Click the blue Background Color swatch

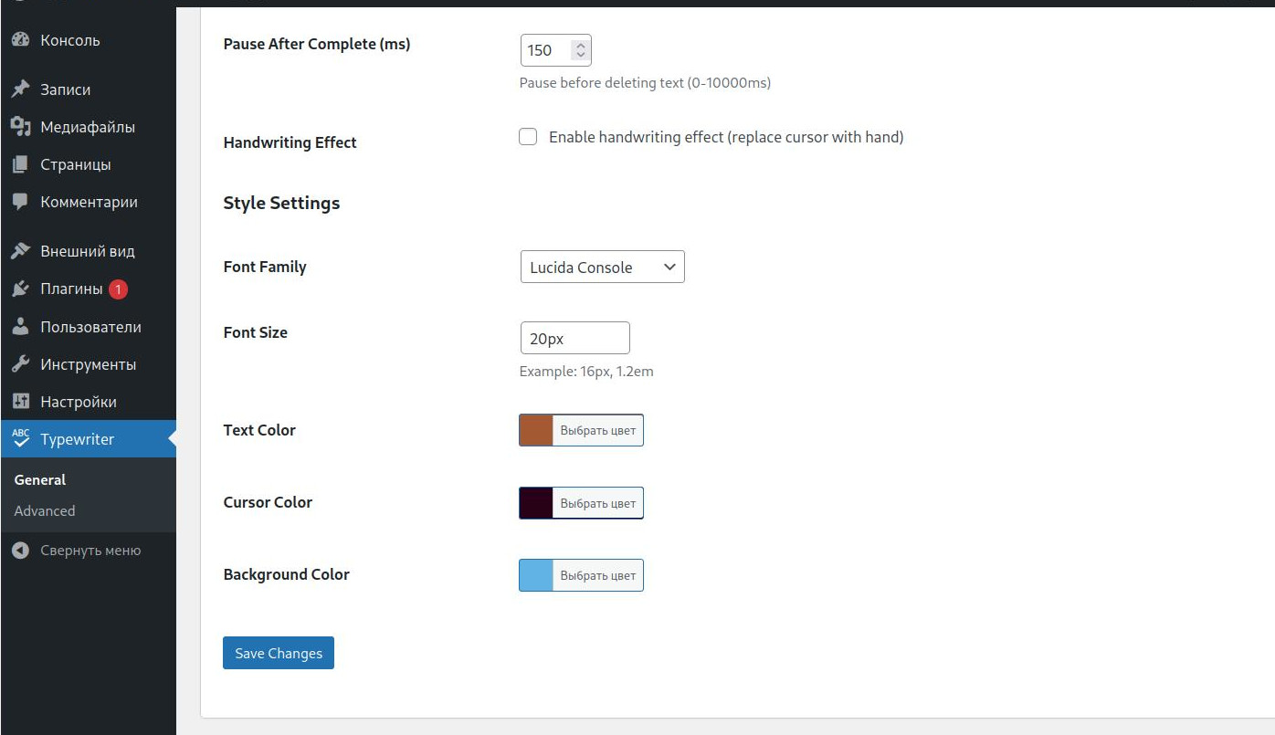coord(536,575)
